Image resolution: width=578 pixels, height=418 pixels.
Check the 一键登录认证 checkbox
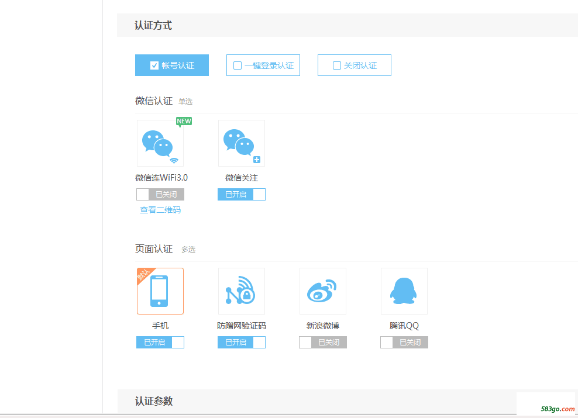(238, 65)
